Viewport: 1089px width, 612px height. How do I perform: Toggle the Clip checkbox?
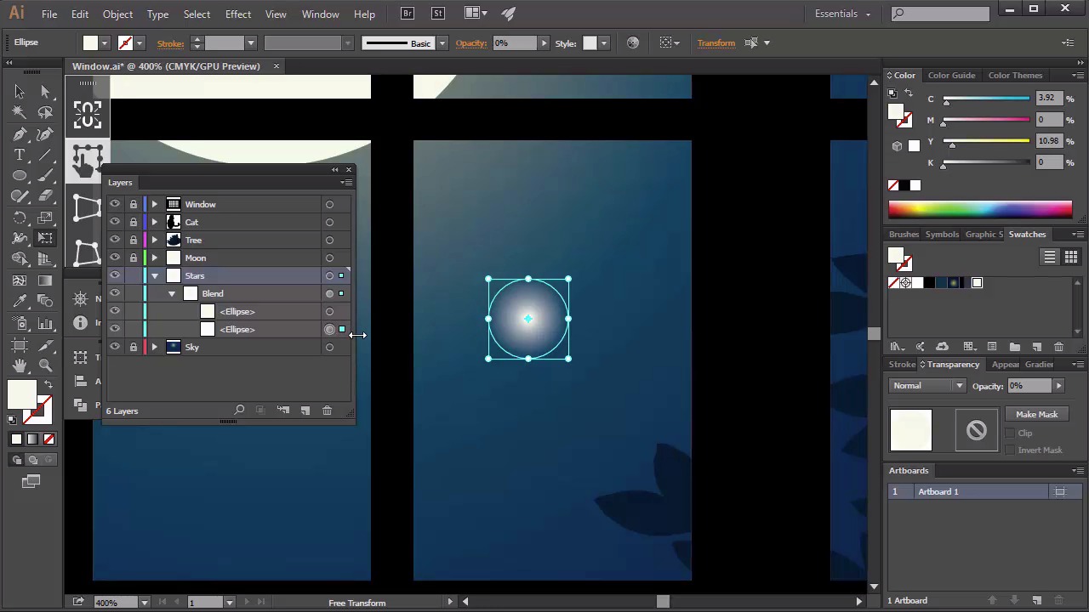(1010, 433)
